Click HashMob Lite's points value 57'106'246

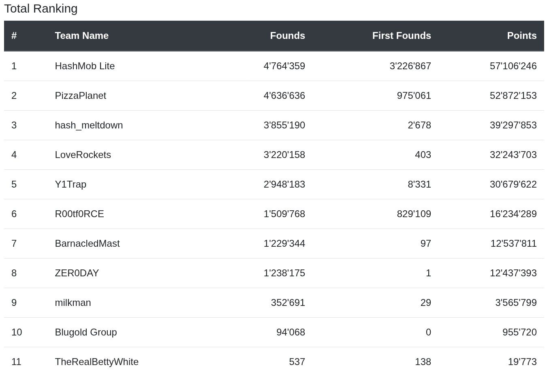point(513,66)
